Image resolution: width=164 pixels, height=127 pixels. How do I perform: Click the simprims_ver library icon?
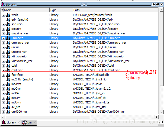(8, 33)
